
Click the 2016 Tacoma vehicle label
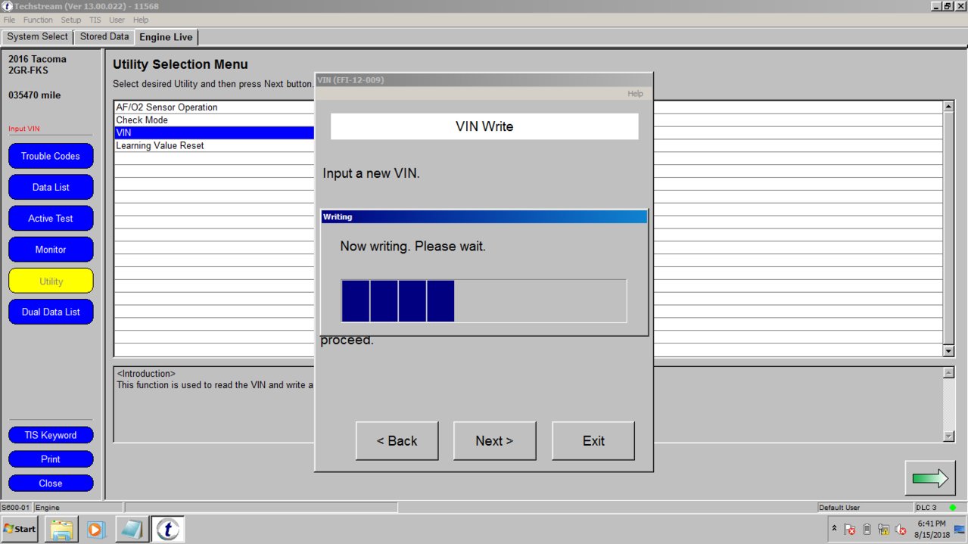37,59
